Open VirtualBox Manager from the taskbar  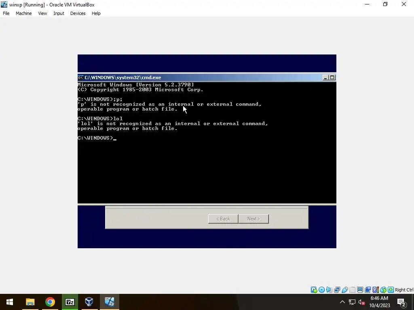89,302
